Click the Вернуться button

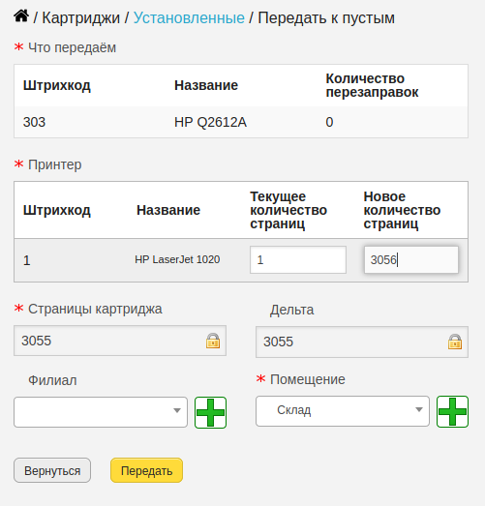point(52,470)
